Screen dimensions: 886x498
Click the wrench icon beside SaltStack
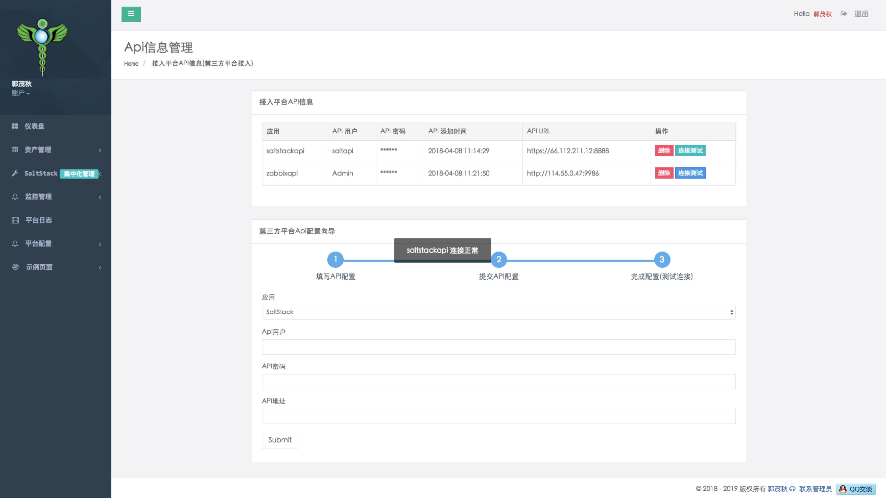pos(15,173)
